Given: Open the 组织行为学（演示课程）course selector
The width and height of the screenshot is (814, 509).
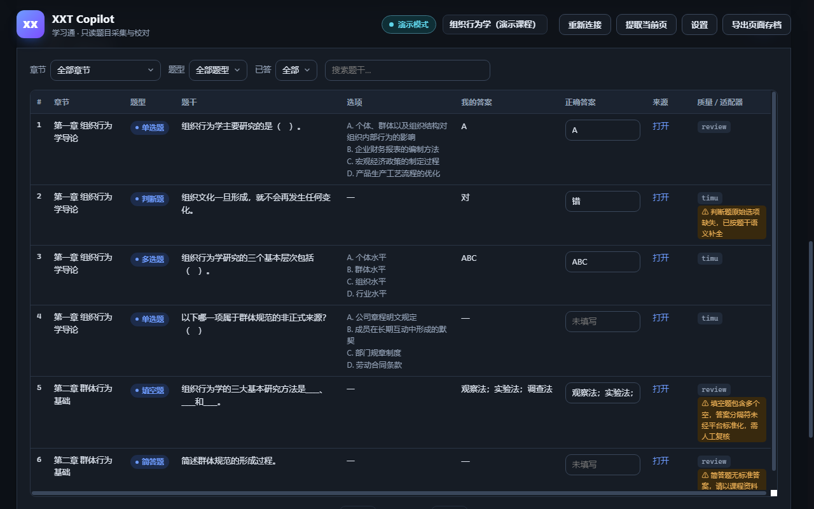Looking at the screenshot, I should (495, 25).
